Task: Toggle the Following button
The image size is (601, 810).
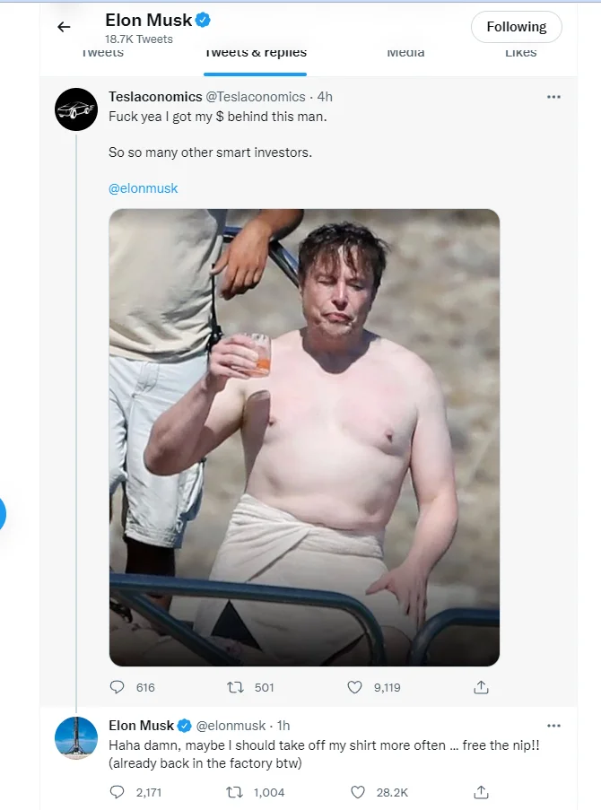Action: tap(516, 27)
